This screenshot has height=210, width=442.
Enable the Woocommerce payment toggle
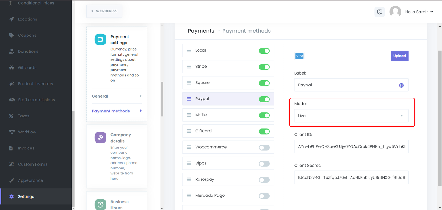click(x=264, y=148)
